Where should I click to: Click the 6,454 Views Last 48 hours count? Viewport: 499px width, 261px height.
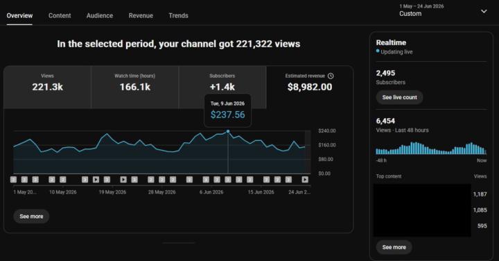385,121
